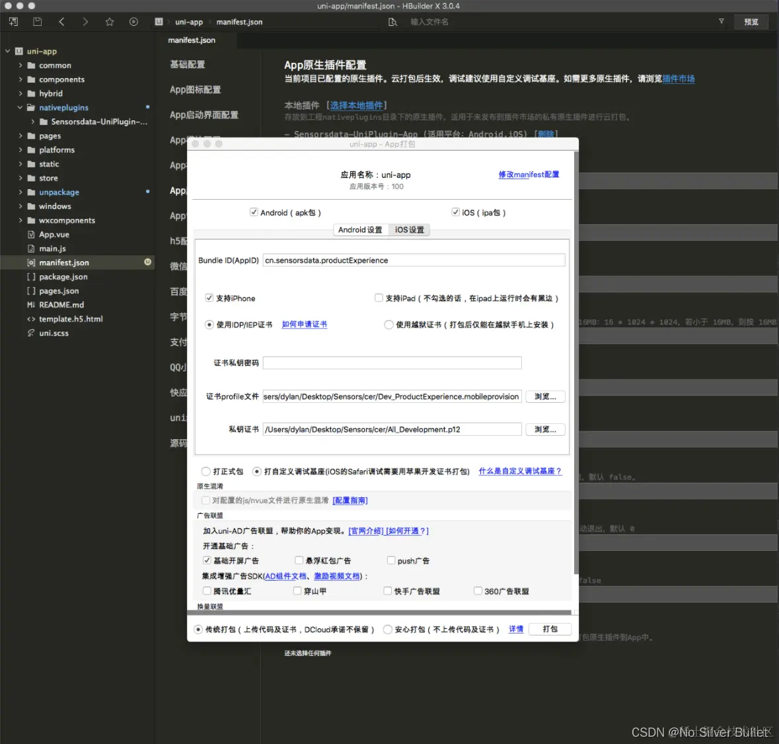The image size is (779, 744).
Task: Click the packaging dialog vertical scrollbar
Action: point(575,363)
